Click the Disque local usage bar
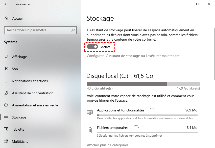The height and width of the screenshot is (148, 215). pyautogui.click(x=143, y=84)
